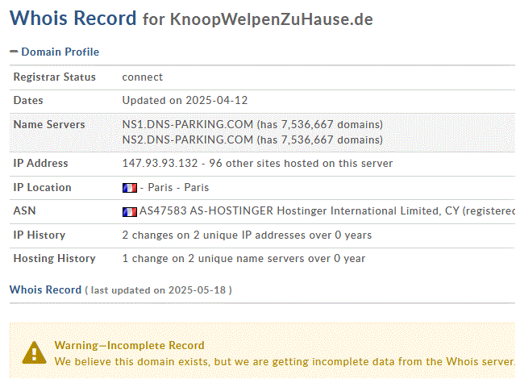
Task: Click Paris - Paris location text
Action: [x=178, y=187]
